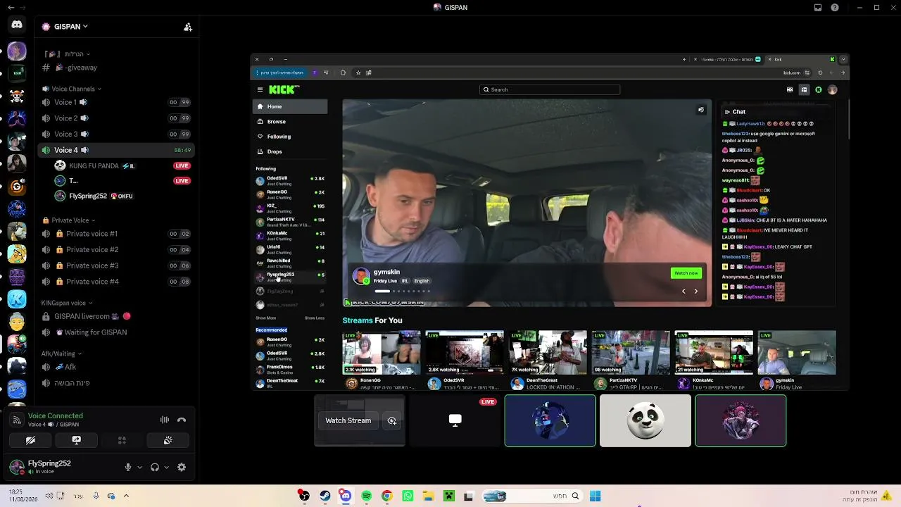
Task: Open the DeenTheGreat stream thumbnail showing 7K watching
Action: point(548,352)
